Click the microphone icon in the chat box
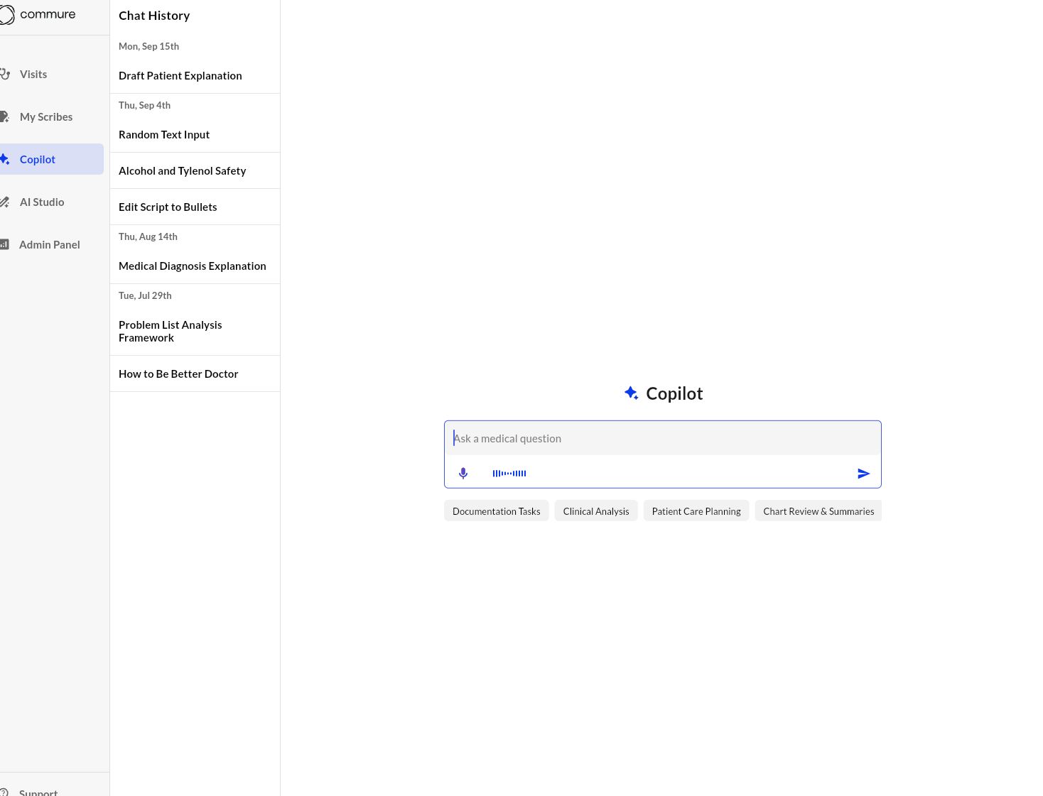Viewport: 1043px width, 796px height. click(463, 473)
